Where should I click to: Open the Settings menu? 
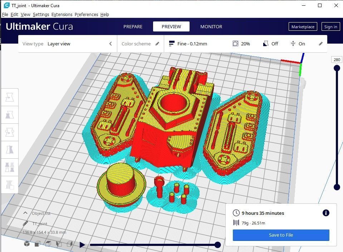(x=41, y=14)
